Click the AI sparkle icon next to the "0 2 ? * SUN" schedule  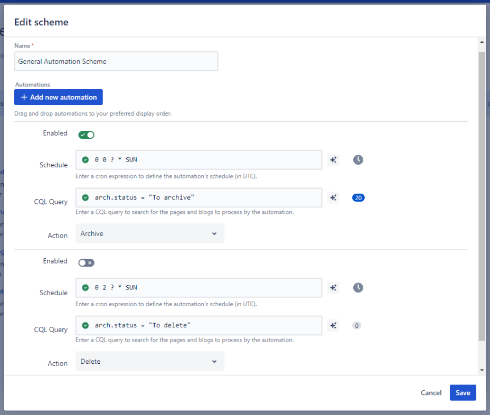[x=333, y=288]
